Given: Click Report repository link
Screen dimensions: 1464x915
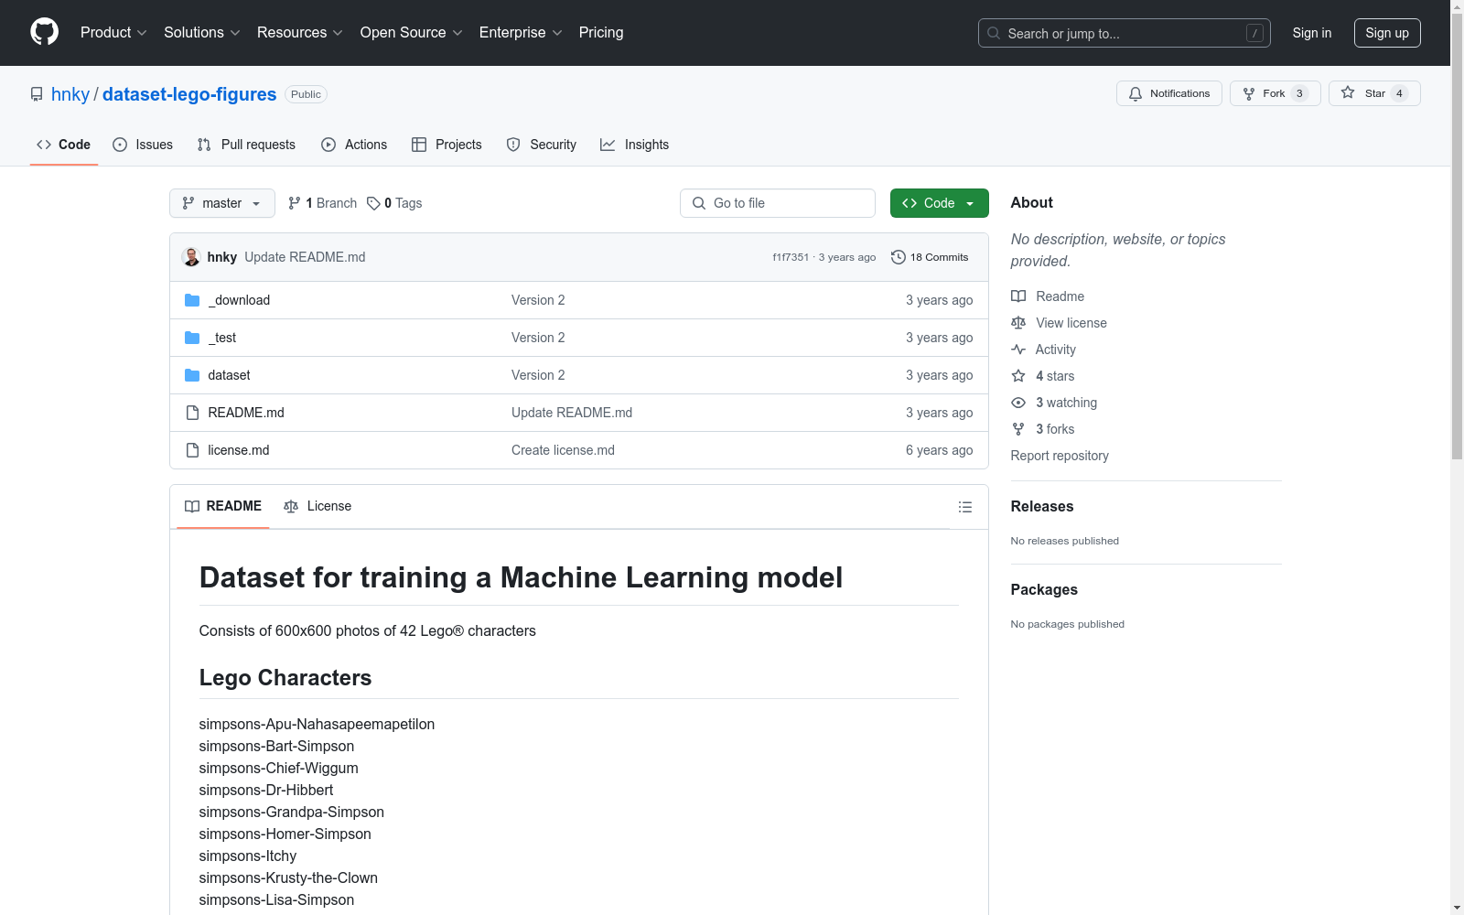Looking at the screenshot, I should [1060, 456].
